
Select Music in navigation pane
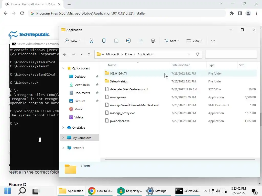78,109
